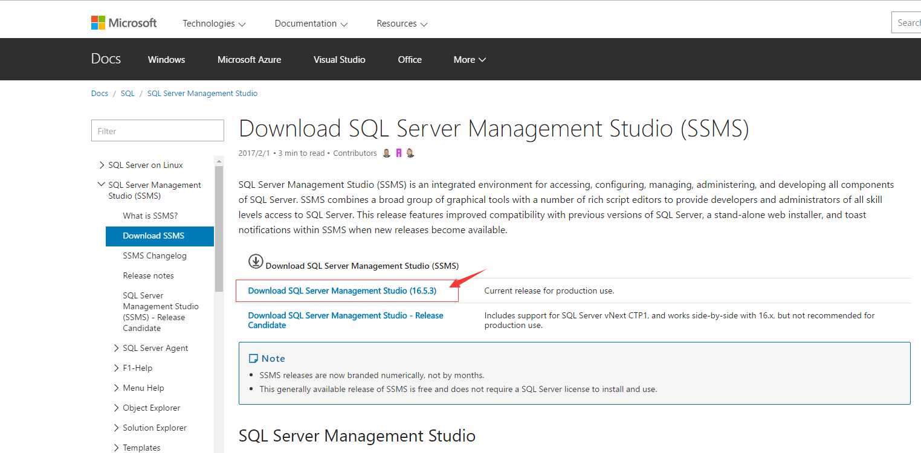921x453 pixels.
Task: Click SQL Server Management Studio breadcrumb
Action: 202,94
